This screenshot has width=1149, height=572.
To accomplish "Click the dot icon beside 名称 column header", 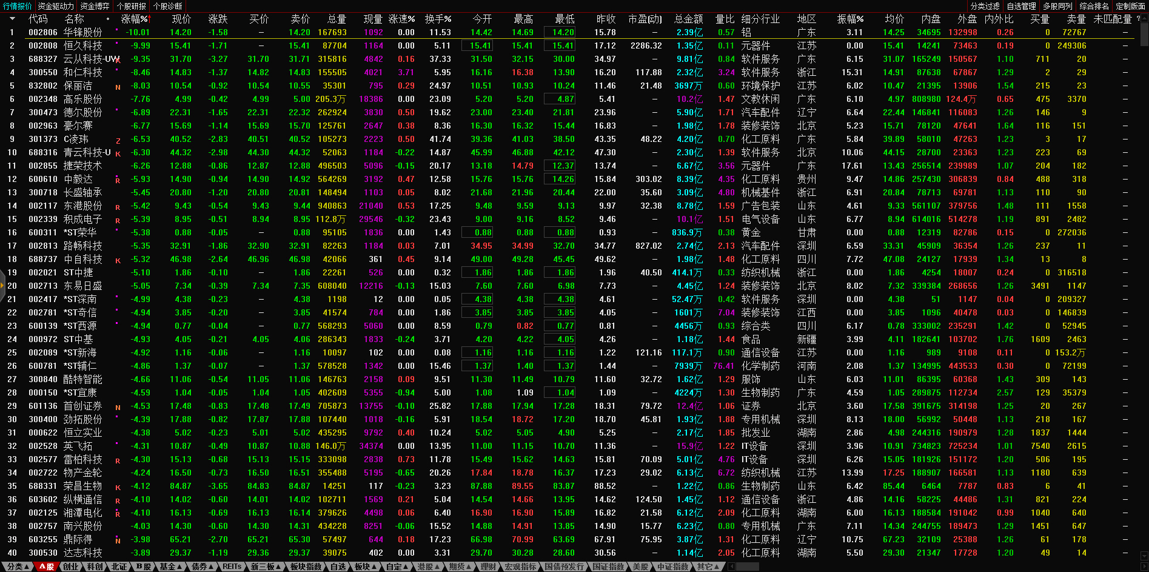I will pos(108,19).
